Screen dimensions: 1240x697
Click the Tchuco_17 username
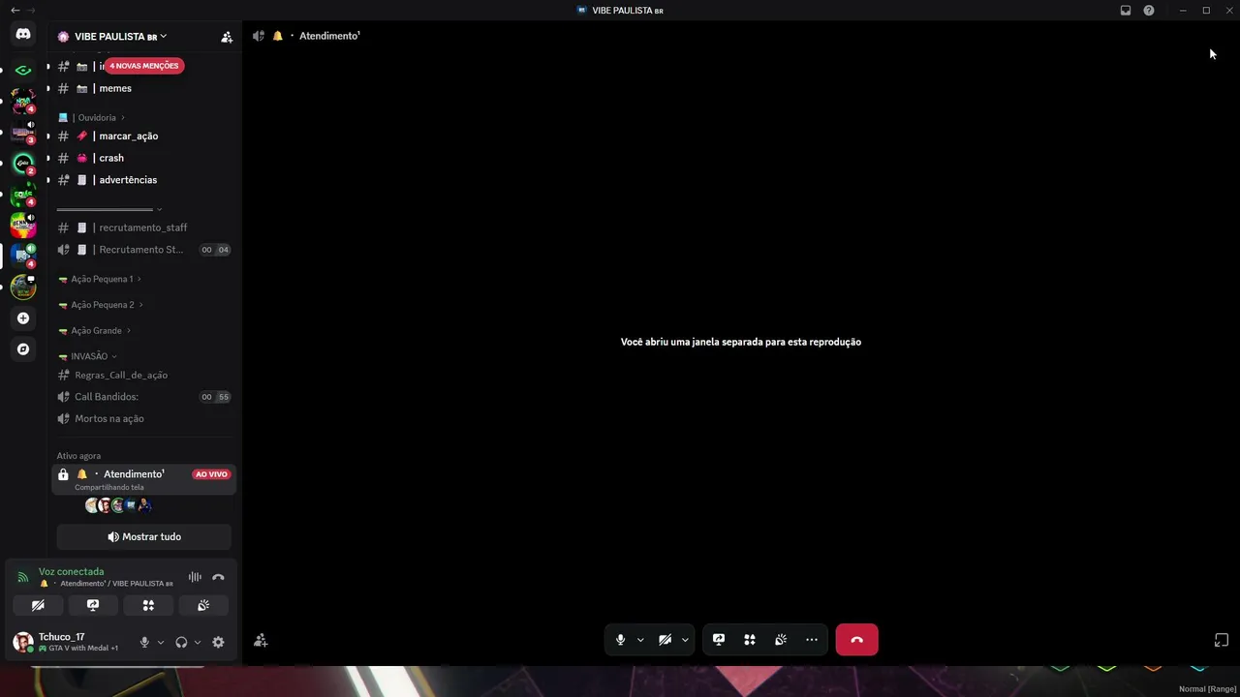(61, 637)
